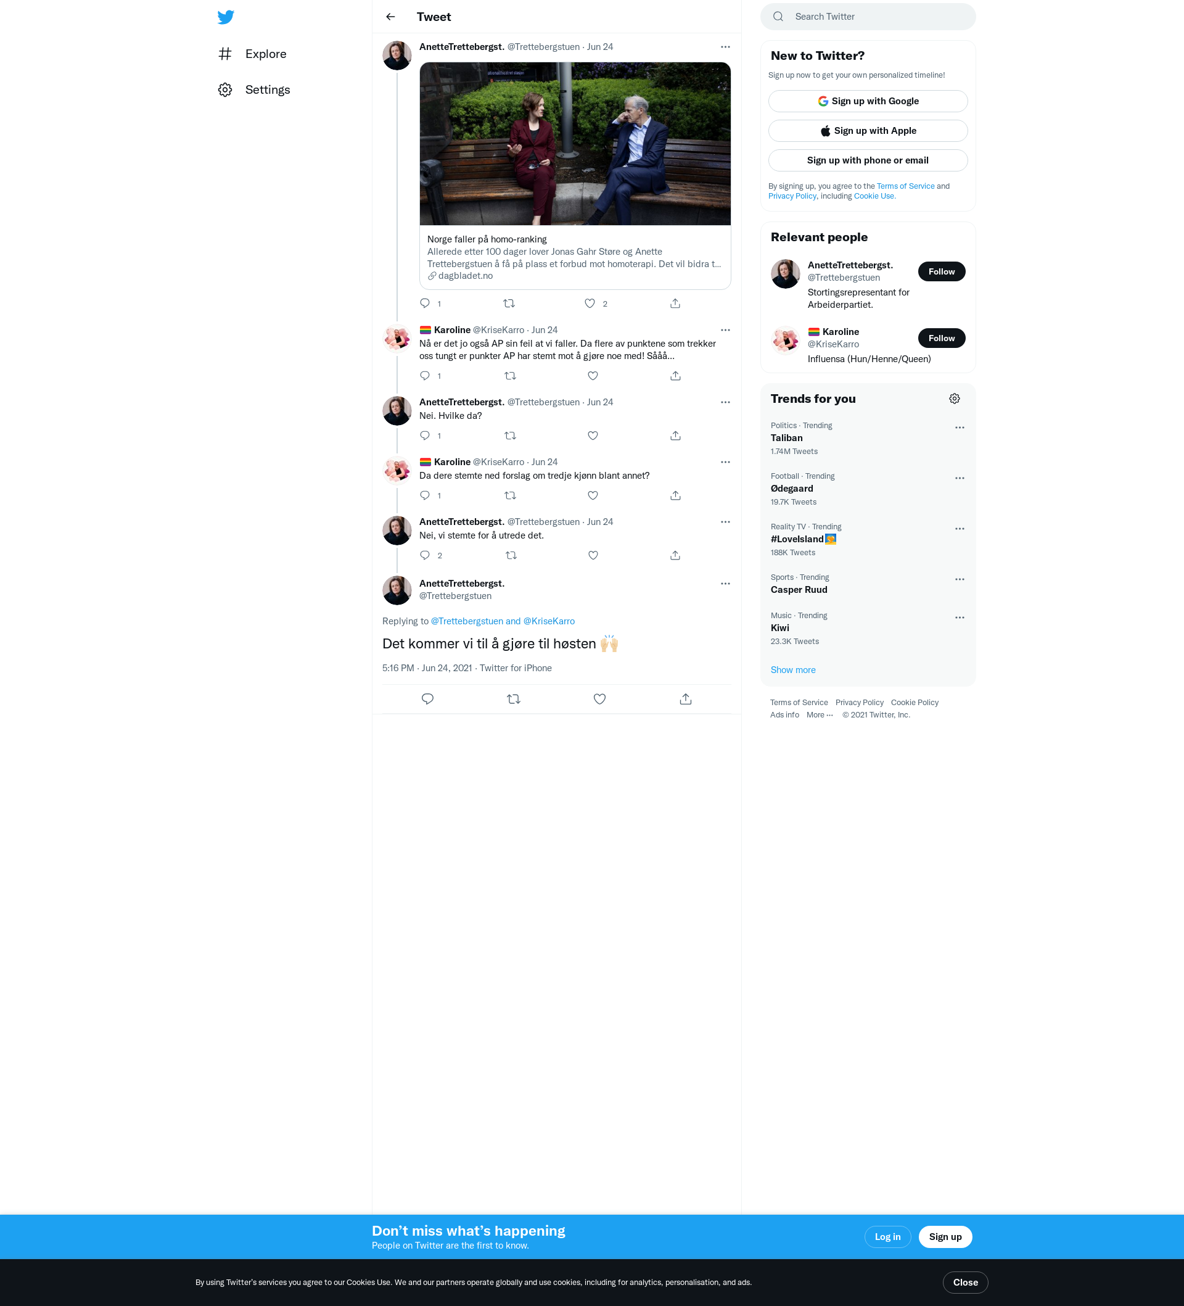Open more options on 'tredje kjønn' tweet
This screenshot has width=1184, height=1306.
point(725,462)
